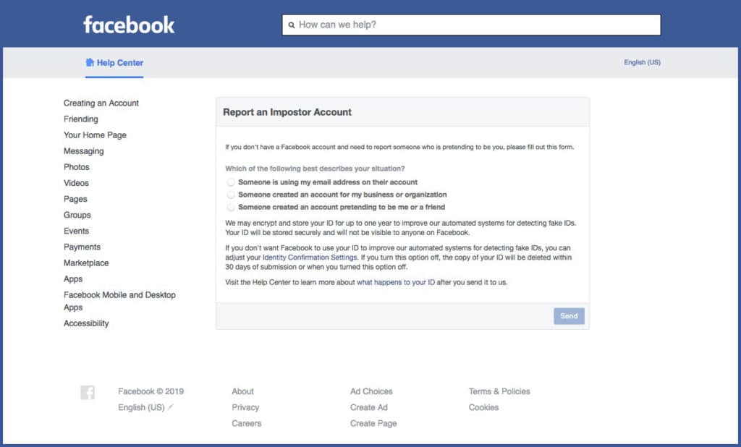The height and width of the screenshot is (447, 741).
Task: Click the gray Facebook icon in footer
Action: pyautogui.click(x=88, y=393)
